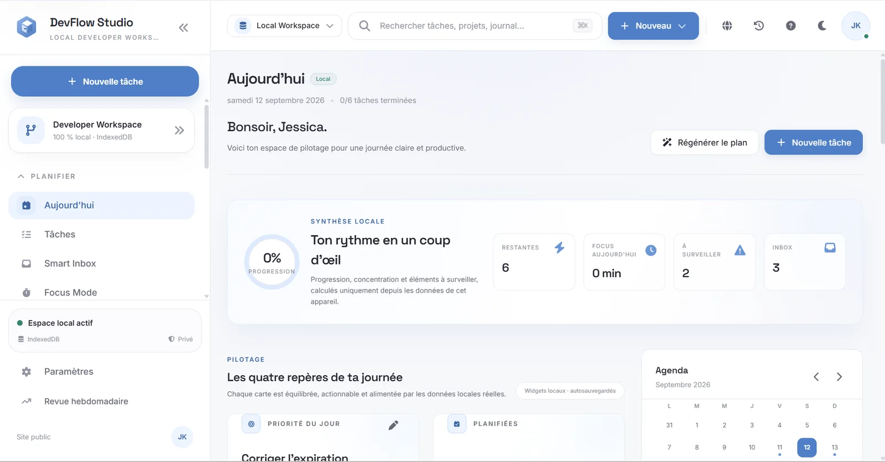Click the search magnifier icon
Viewport: 885px width, 462px height.
[365, 25]
